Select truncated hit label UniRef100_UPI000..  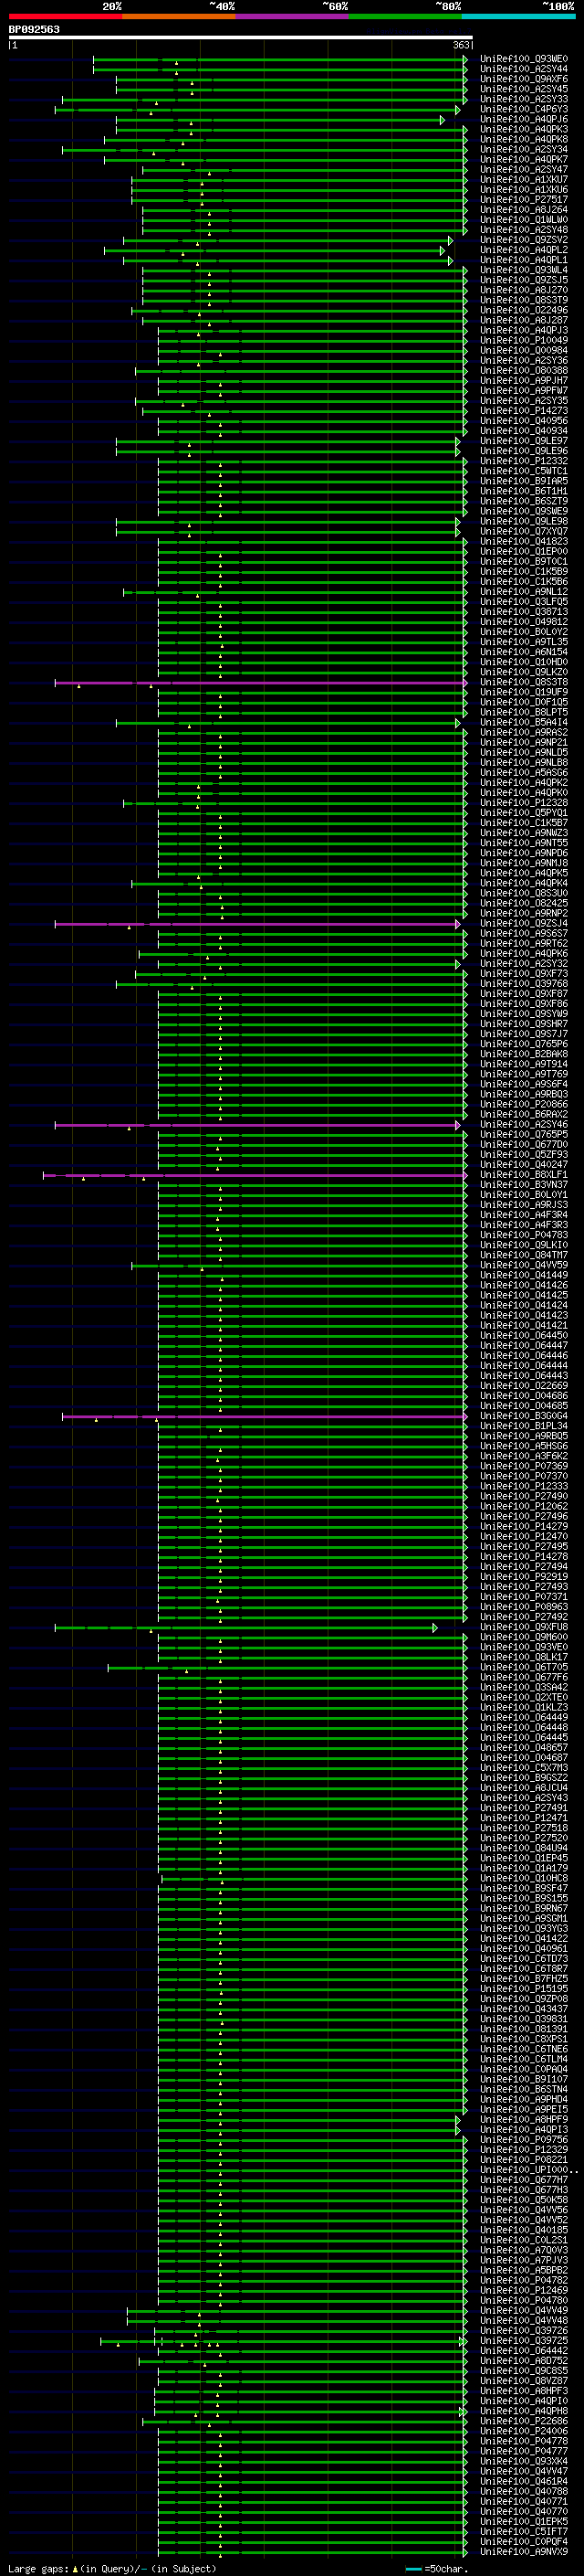point(527,2169)
